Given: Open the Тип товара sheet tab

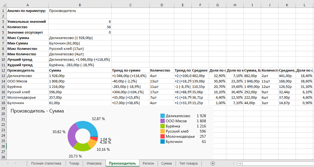Looking at the screenshot, I should click(188, 163).
